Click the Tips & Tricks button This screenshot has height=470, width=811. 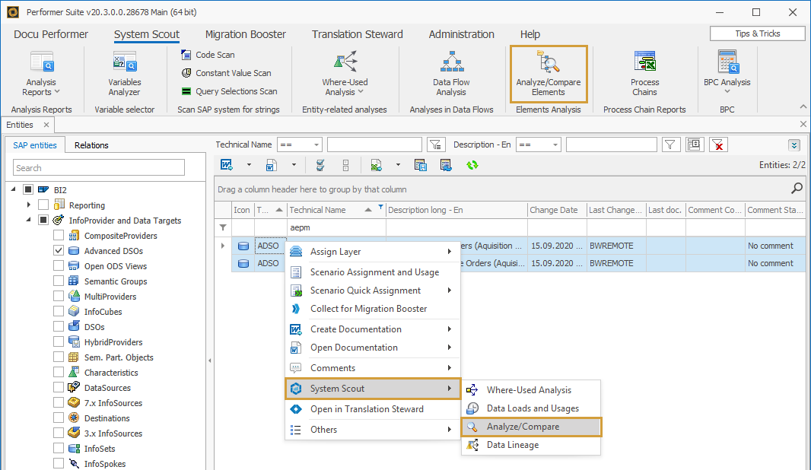pos(757,33)
